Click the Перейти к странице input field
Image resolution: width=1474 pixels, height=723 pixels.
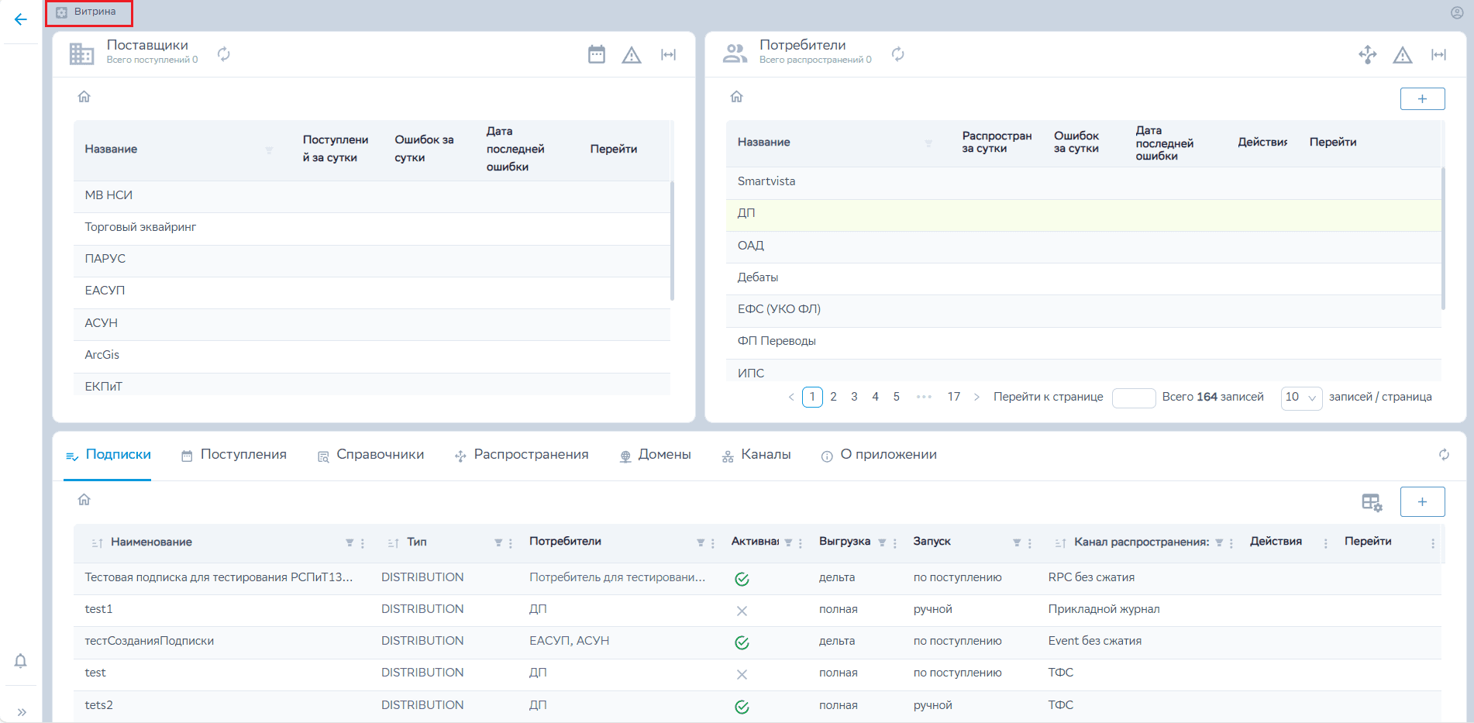[1133, 398]
